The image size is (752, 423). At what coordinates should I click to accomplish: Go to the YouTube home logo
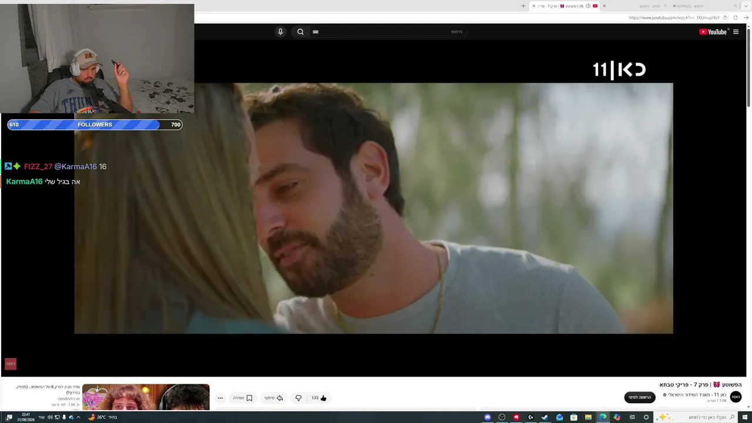[713, 32]
